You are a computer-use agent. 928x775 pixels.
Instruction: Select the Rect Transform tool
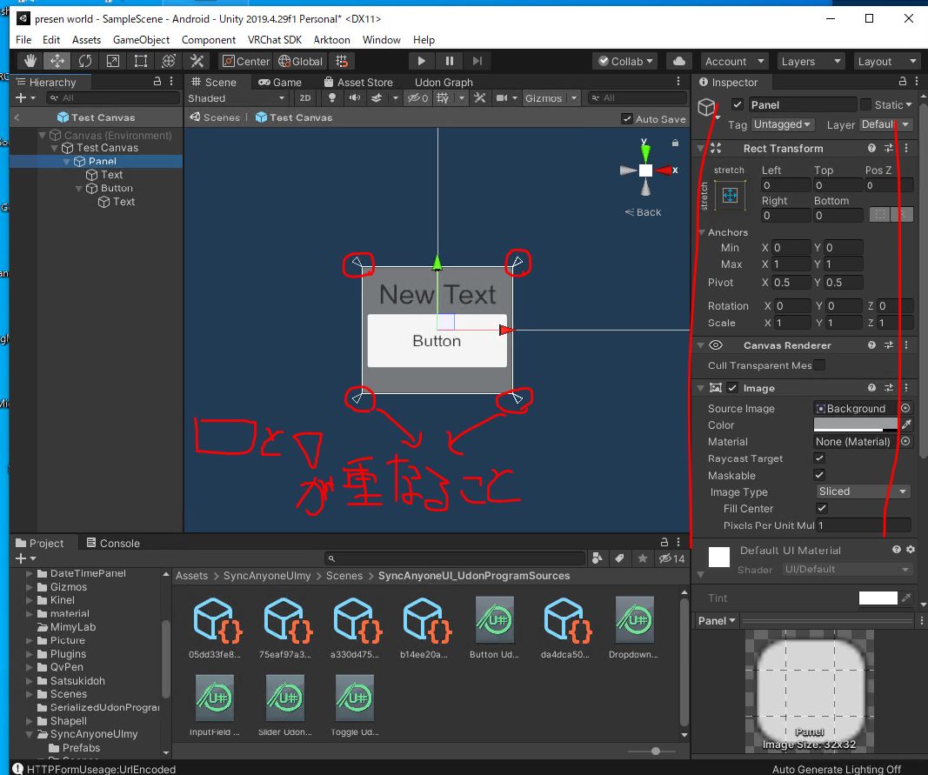click(140, 61)
